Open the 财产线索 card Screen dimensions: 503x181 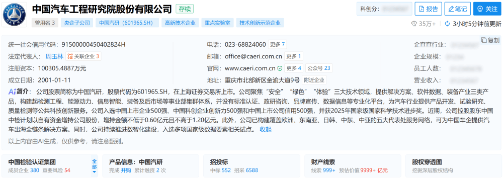click(353, 166)
